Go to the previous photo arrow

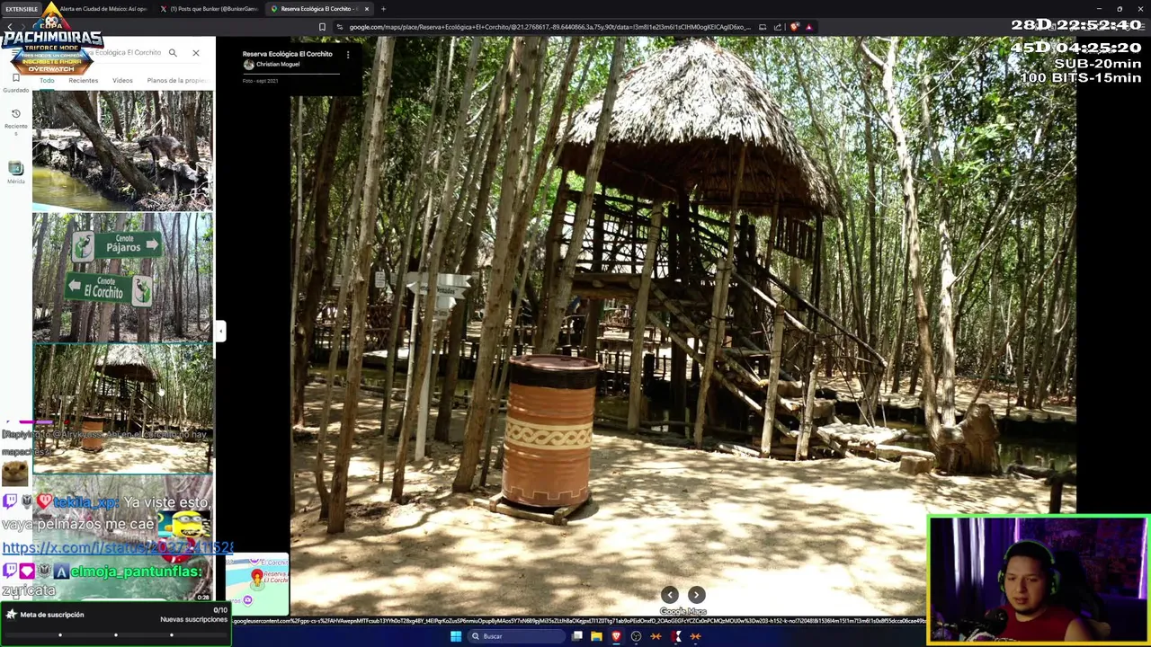click(x=670, y=595)
